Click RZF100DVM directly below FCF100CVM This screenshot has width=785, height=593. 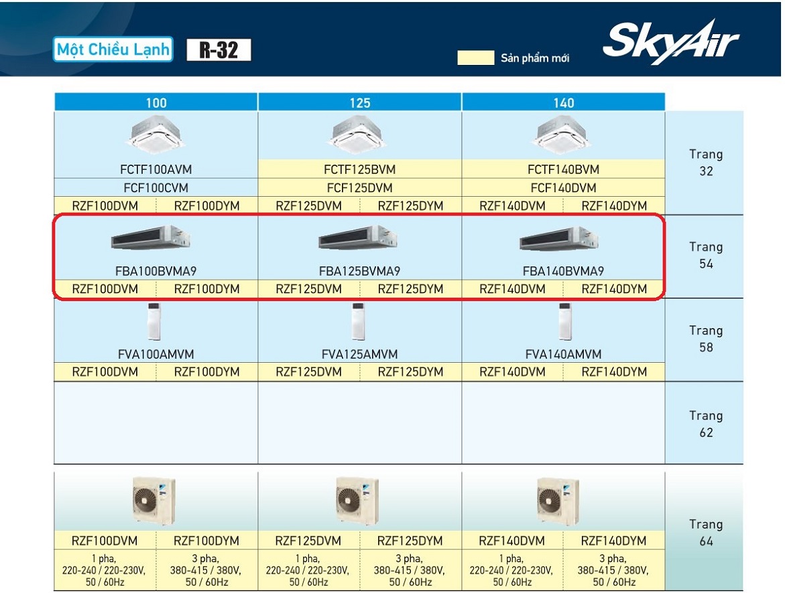105,206
